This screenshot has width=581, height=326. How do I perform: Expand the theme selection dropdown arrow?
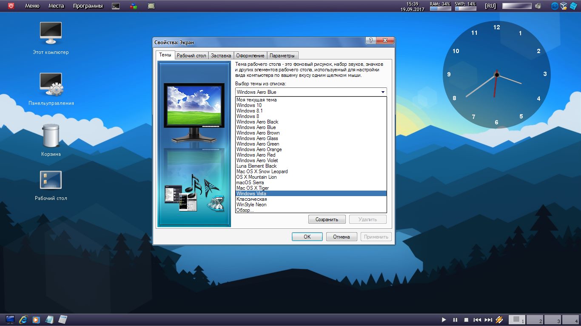[x=383, y=92]
